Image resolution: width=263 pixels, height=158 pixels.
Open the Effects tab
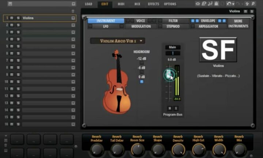[153, 4]
